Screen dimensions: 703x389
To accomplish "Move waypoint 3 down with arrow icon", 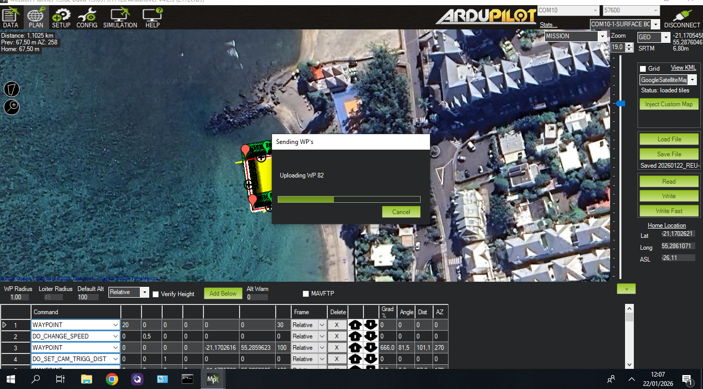I will tap(371, 348).
